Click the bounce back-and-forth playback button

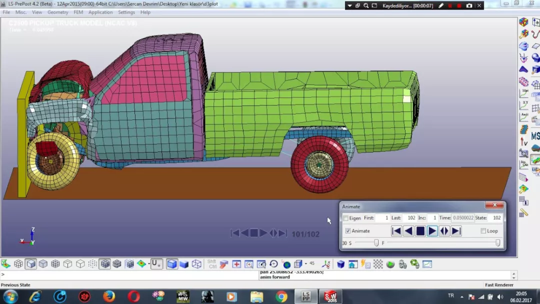coord(444,231)
